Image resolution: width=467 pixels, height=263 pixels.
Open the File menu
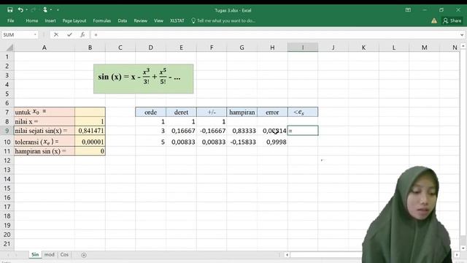point(11,20)
